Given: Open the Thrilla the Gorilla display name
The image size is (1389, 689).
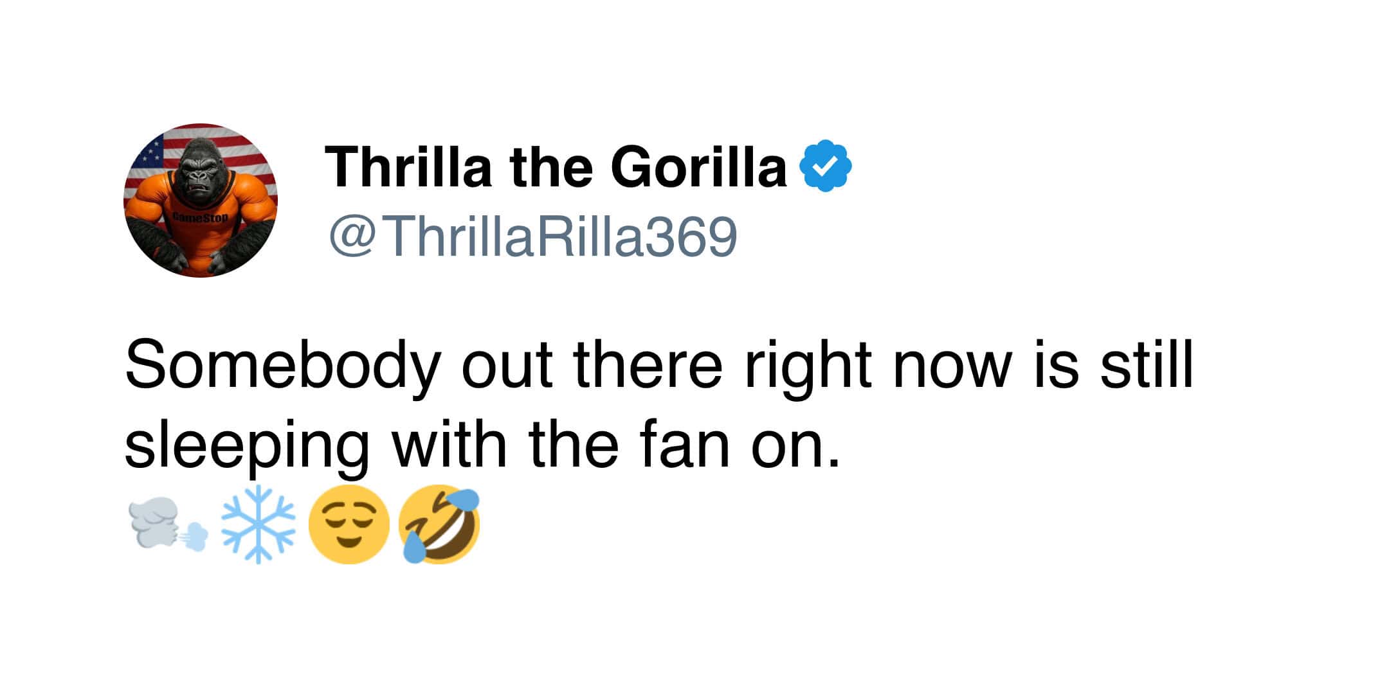Looking at the screenshot, I should pos(556,166).
